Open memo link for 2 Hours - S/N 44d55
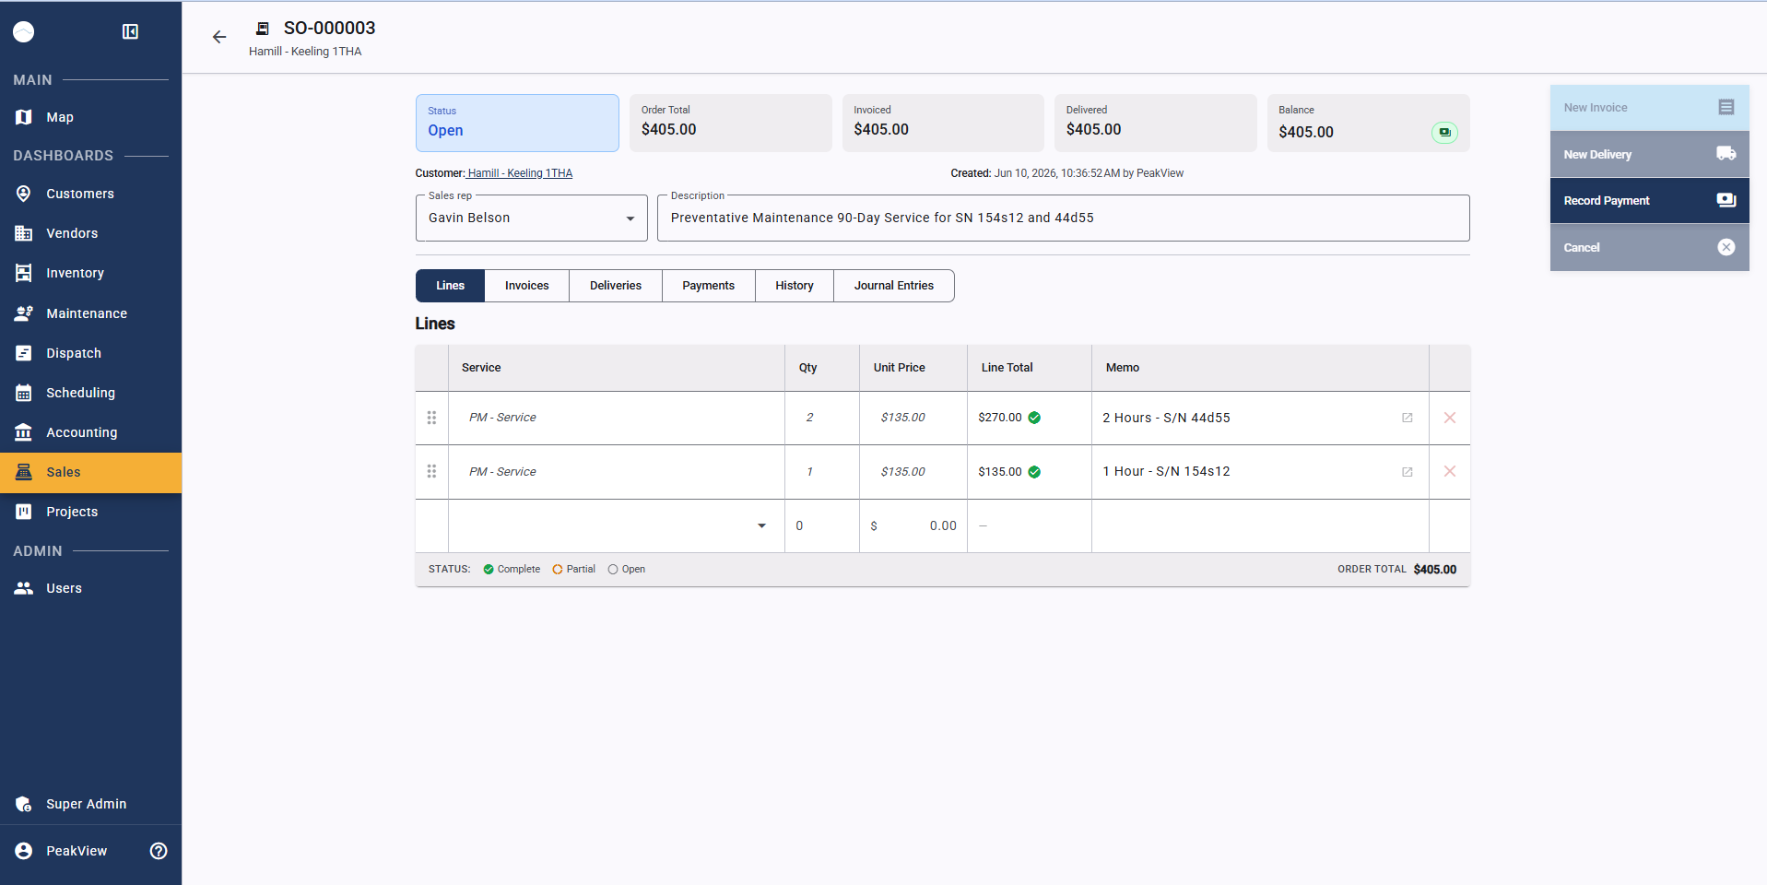The height and width of the screenshot is (885, 1767). (1408, 418)
